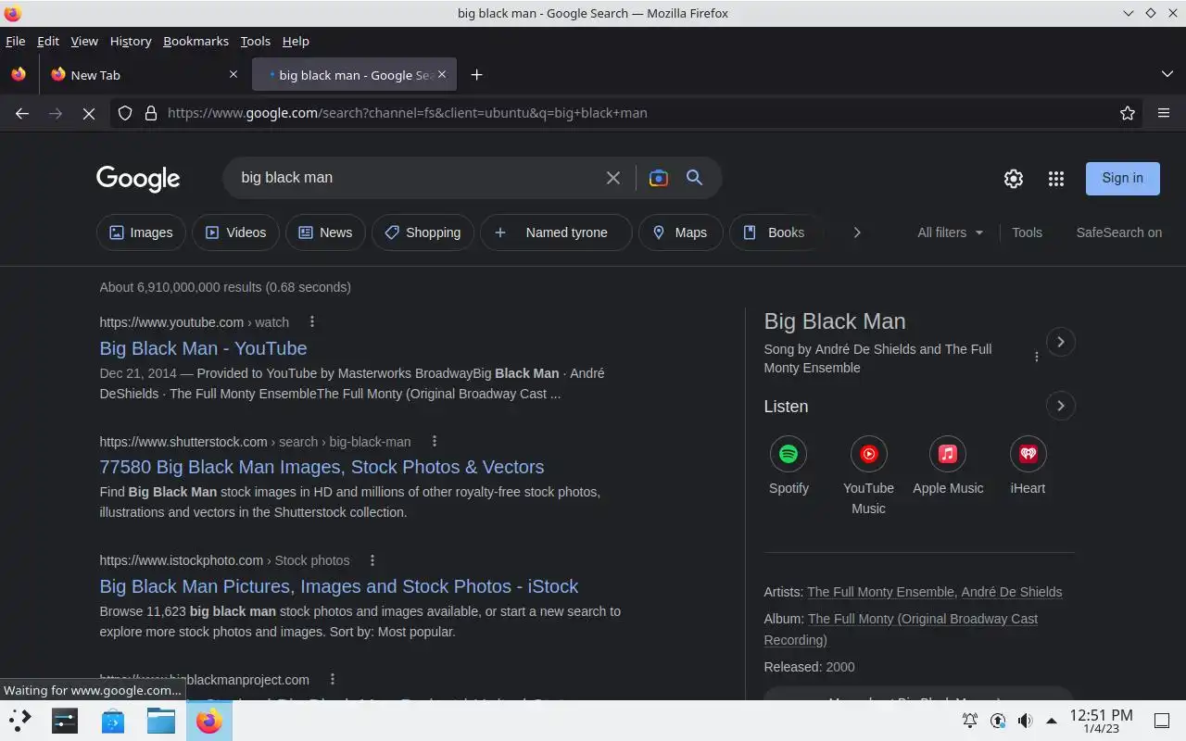Open search by image camera icon
The height and width of the screenshot is (741, 1186).
[659, 178]
